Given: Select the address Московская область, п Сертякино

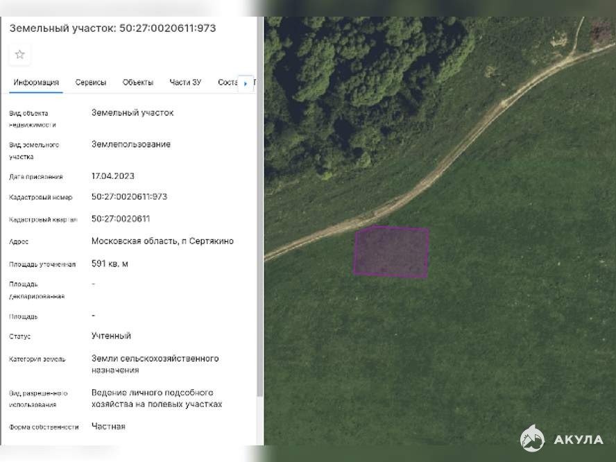Looking at the screenshot, I should click(x=162, y=241).
